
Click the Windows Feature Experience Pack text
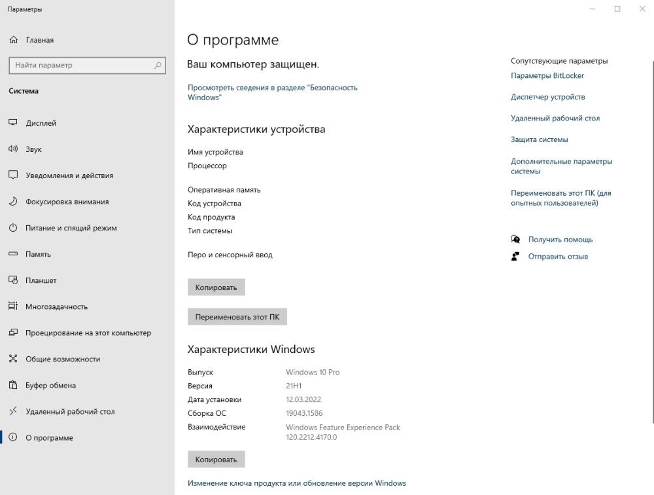343,428
